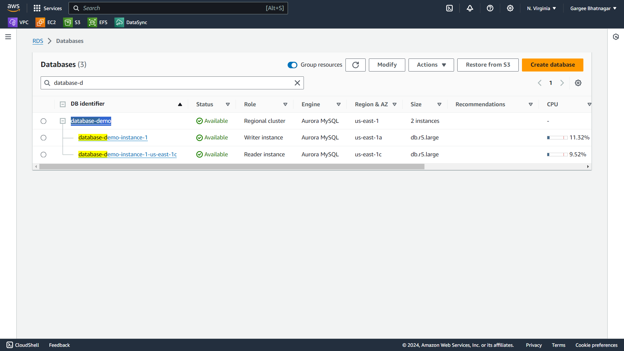Click the refresh databases button
Image resolution: width=624 pixels, height=351 pixels.
[x=356, y=65]
